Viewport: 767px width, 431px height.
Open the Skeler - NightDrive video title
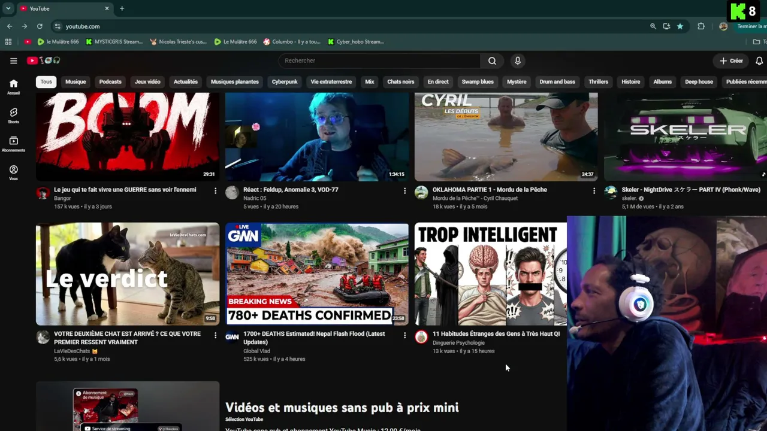(x=691, y=190)
